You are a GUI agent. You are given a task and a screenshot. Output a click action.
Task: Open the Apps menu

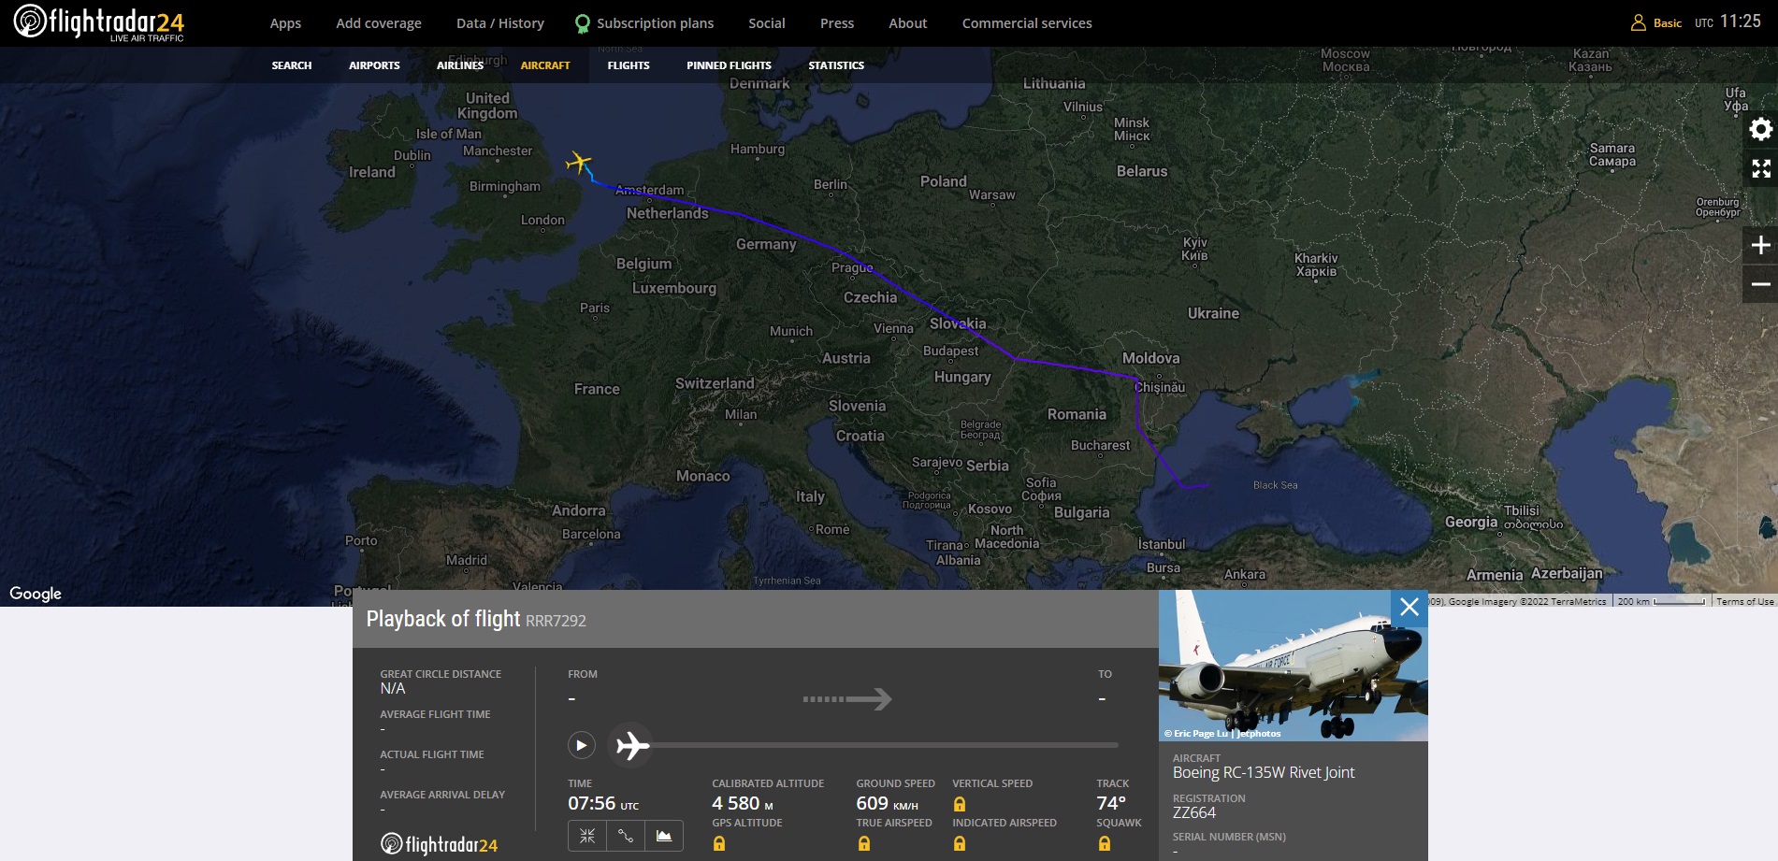point(285,23)
